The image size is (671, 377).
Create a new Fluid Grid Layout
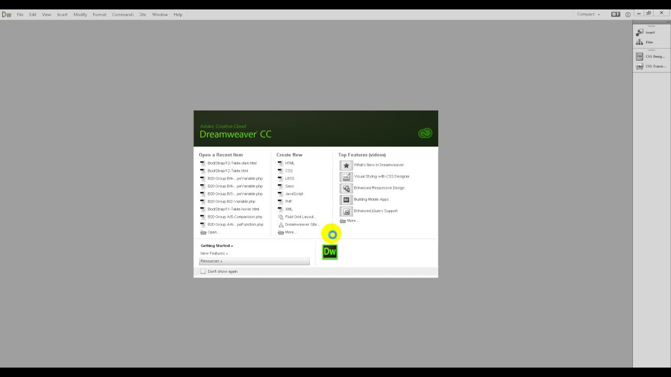(x=297, y=217)
